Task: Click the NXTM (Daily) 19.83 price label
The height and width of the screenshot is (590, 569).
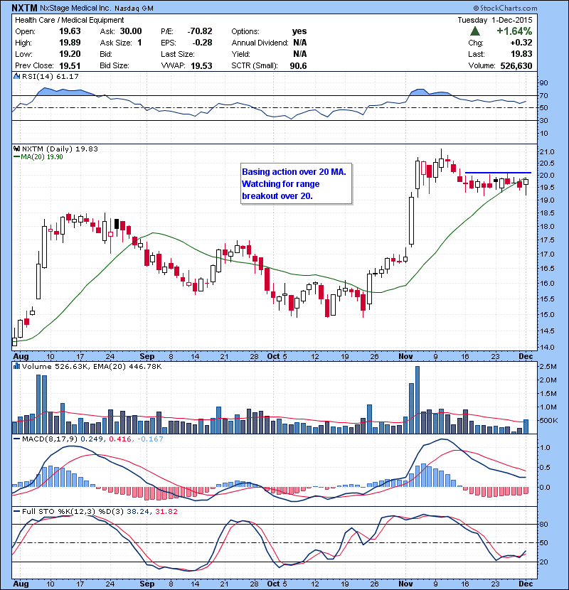Action: click(60, 149)
